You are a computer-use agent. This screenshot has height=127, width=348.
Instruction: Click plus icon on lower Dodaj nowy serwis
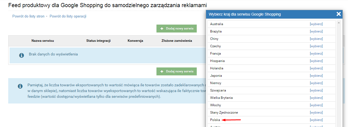pyautogui.click(x=162, y=71)
